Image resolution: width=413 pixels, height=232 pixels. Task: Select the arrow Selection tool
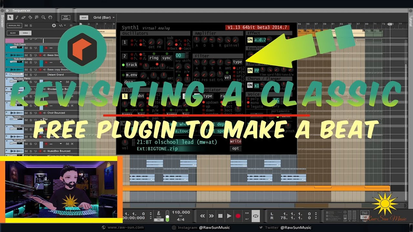[x=10, y=17]
